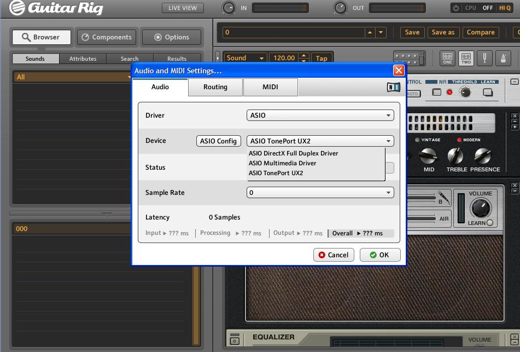Toggle the Modern amp mode
Image resolution: width=520 pixels, height=352 pixels.
tap(459, 140)
